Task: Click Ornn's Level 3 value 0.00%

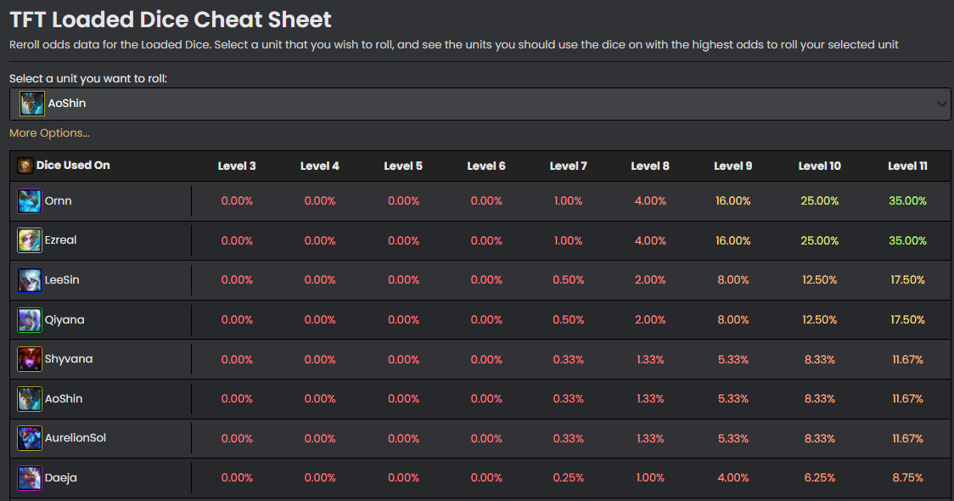Action: pos(237,201)
